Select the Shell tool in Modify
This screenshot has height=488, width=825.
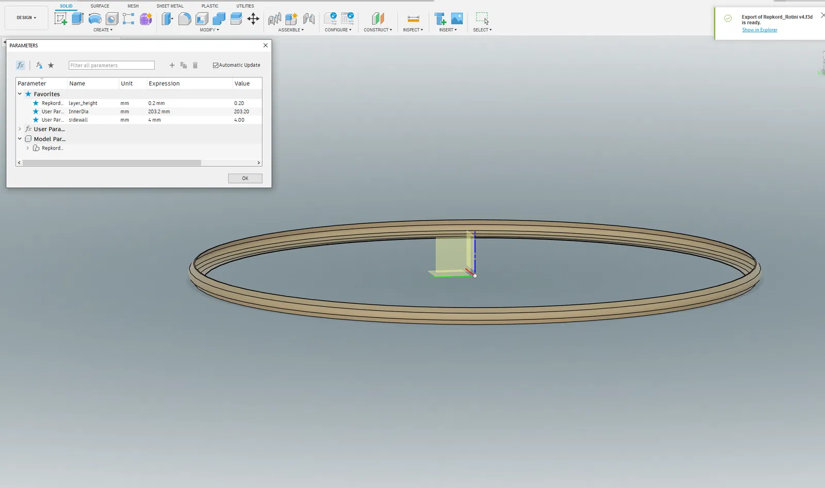202,19
